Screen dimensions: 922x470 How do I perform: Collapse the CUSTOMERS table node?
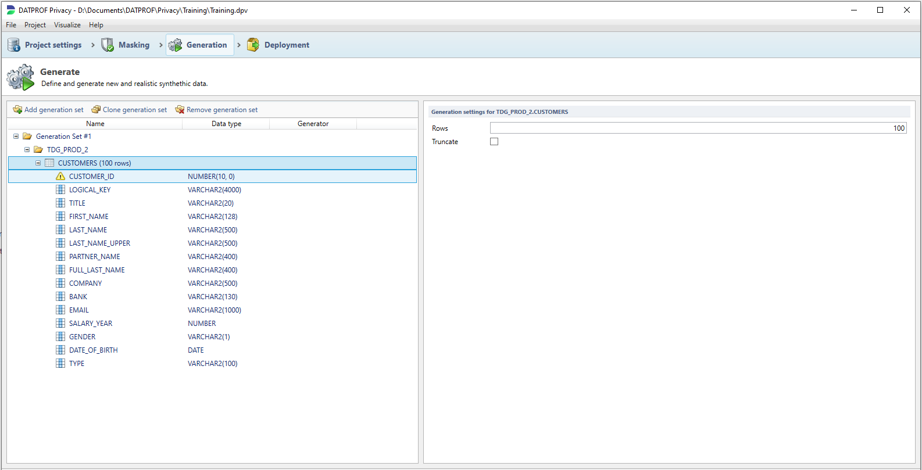(x=38, y=163)
